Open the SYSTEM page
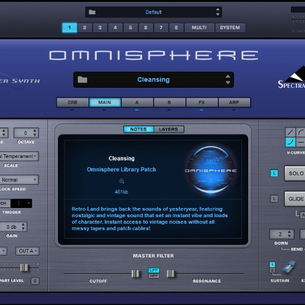 tap(230, 27)
